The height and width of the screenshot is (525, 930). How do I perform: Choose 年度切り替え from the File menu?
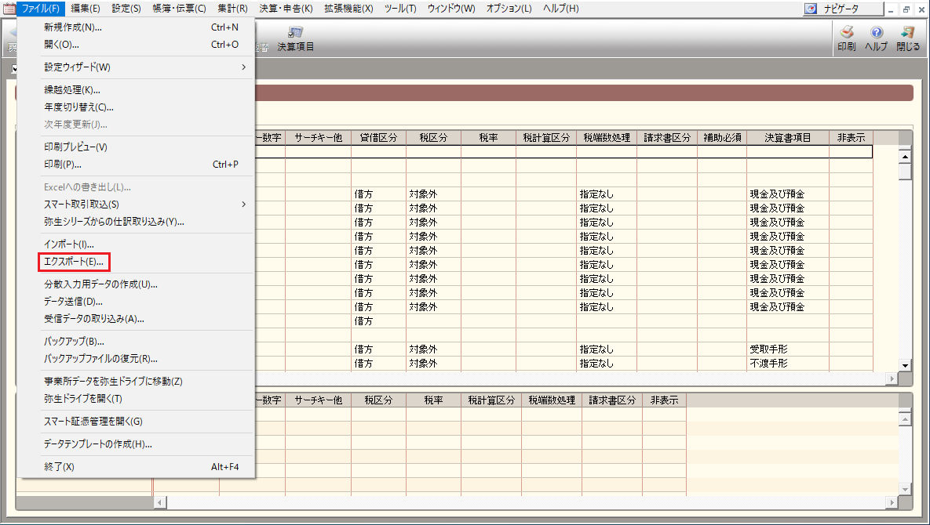(78, 107)
